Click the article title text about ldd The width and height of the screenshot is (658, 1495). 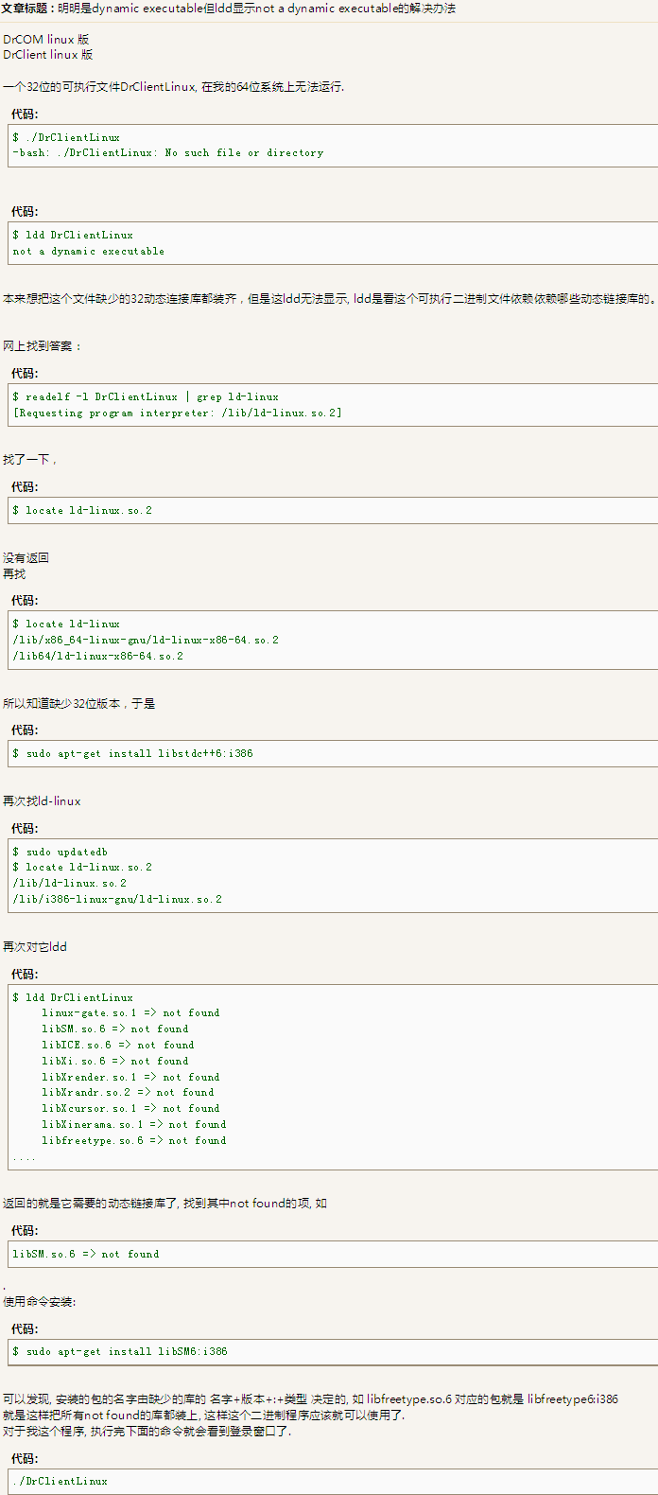pos(256,9)
